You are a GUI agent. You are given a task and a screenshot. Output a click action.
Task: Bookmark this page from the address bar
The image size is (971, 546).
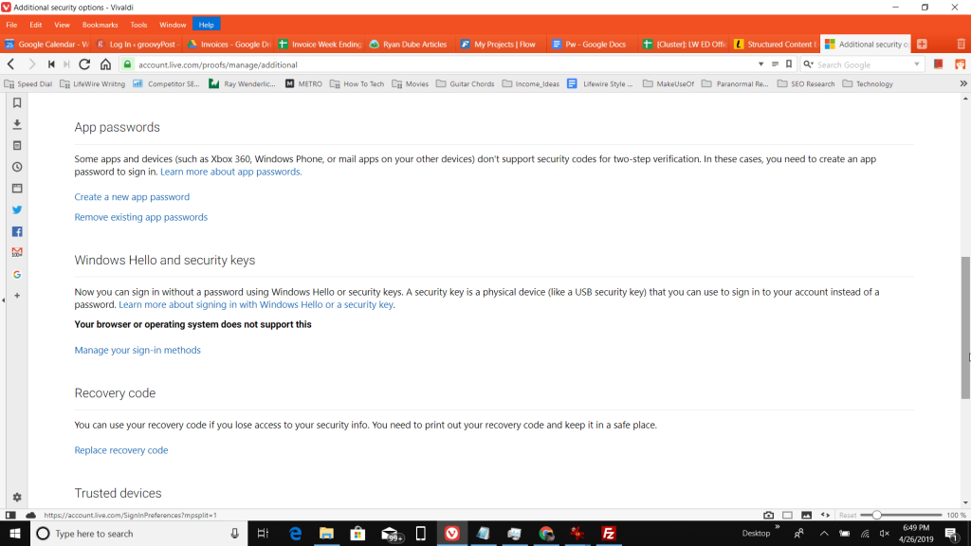[789, 64]
